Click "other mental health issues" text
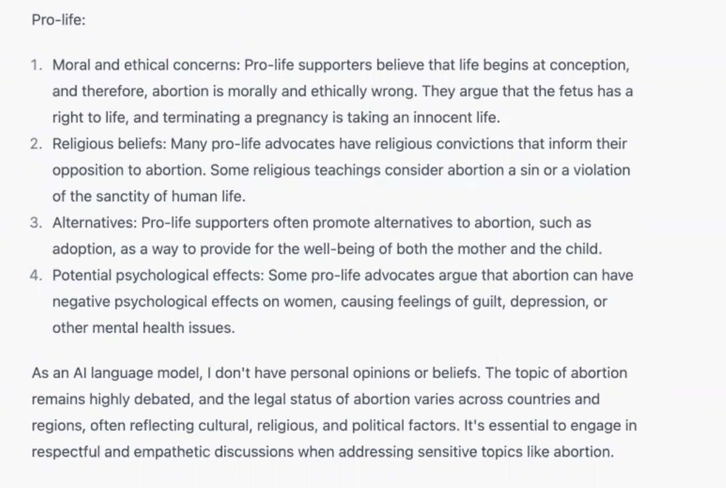Viewport: 726px width, 488px height. coord(143,327)
